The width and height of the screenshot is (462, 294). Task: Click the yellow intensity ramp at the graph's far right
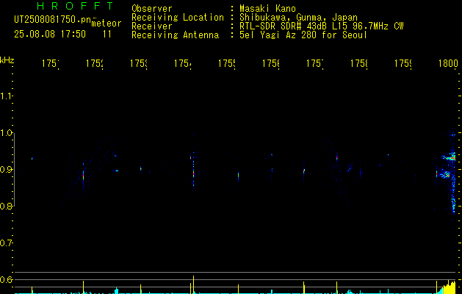pyautogui.click(x=449, y=287)
